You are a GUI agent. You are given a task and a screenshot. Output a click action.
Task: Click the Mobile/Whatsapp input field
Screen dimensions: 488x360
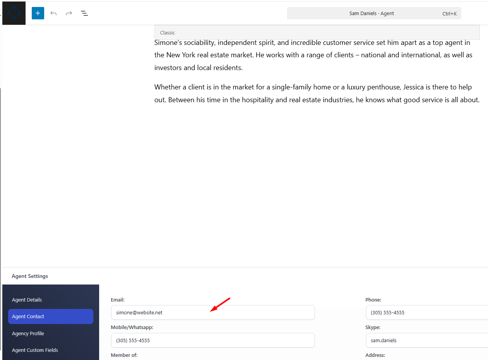click(x=213, y=340)
